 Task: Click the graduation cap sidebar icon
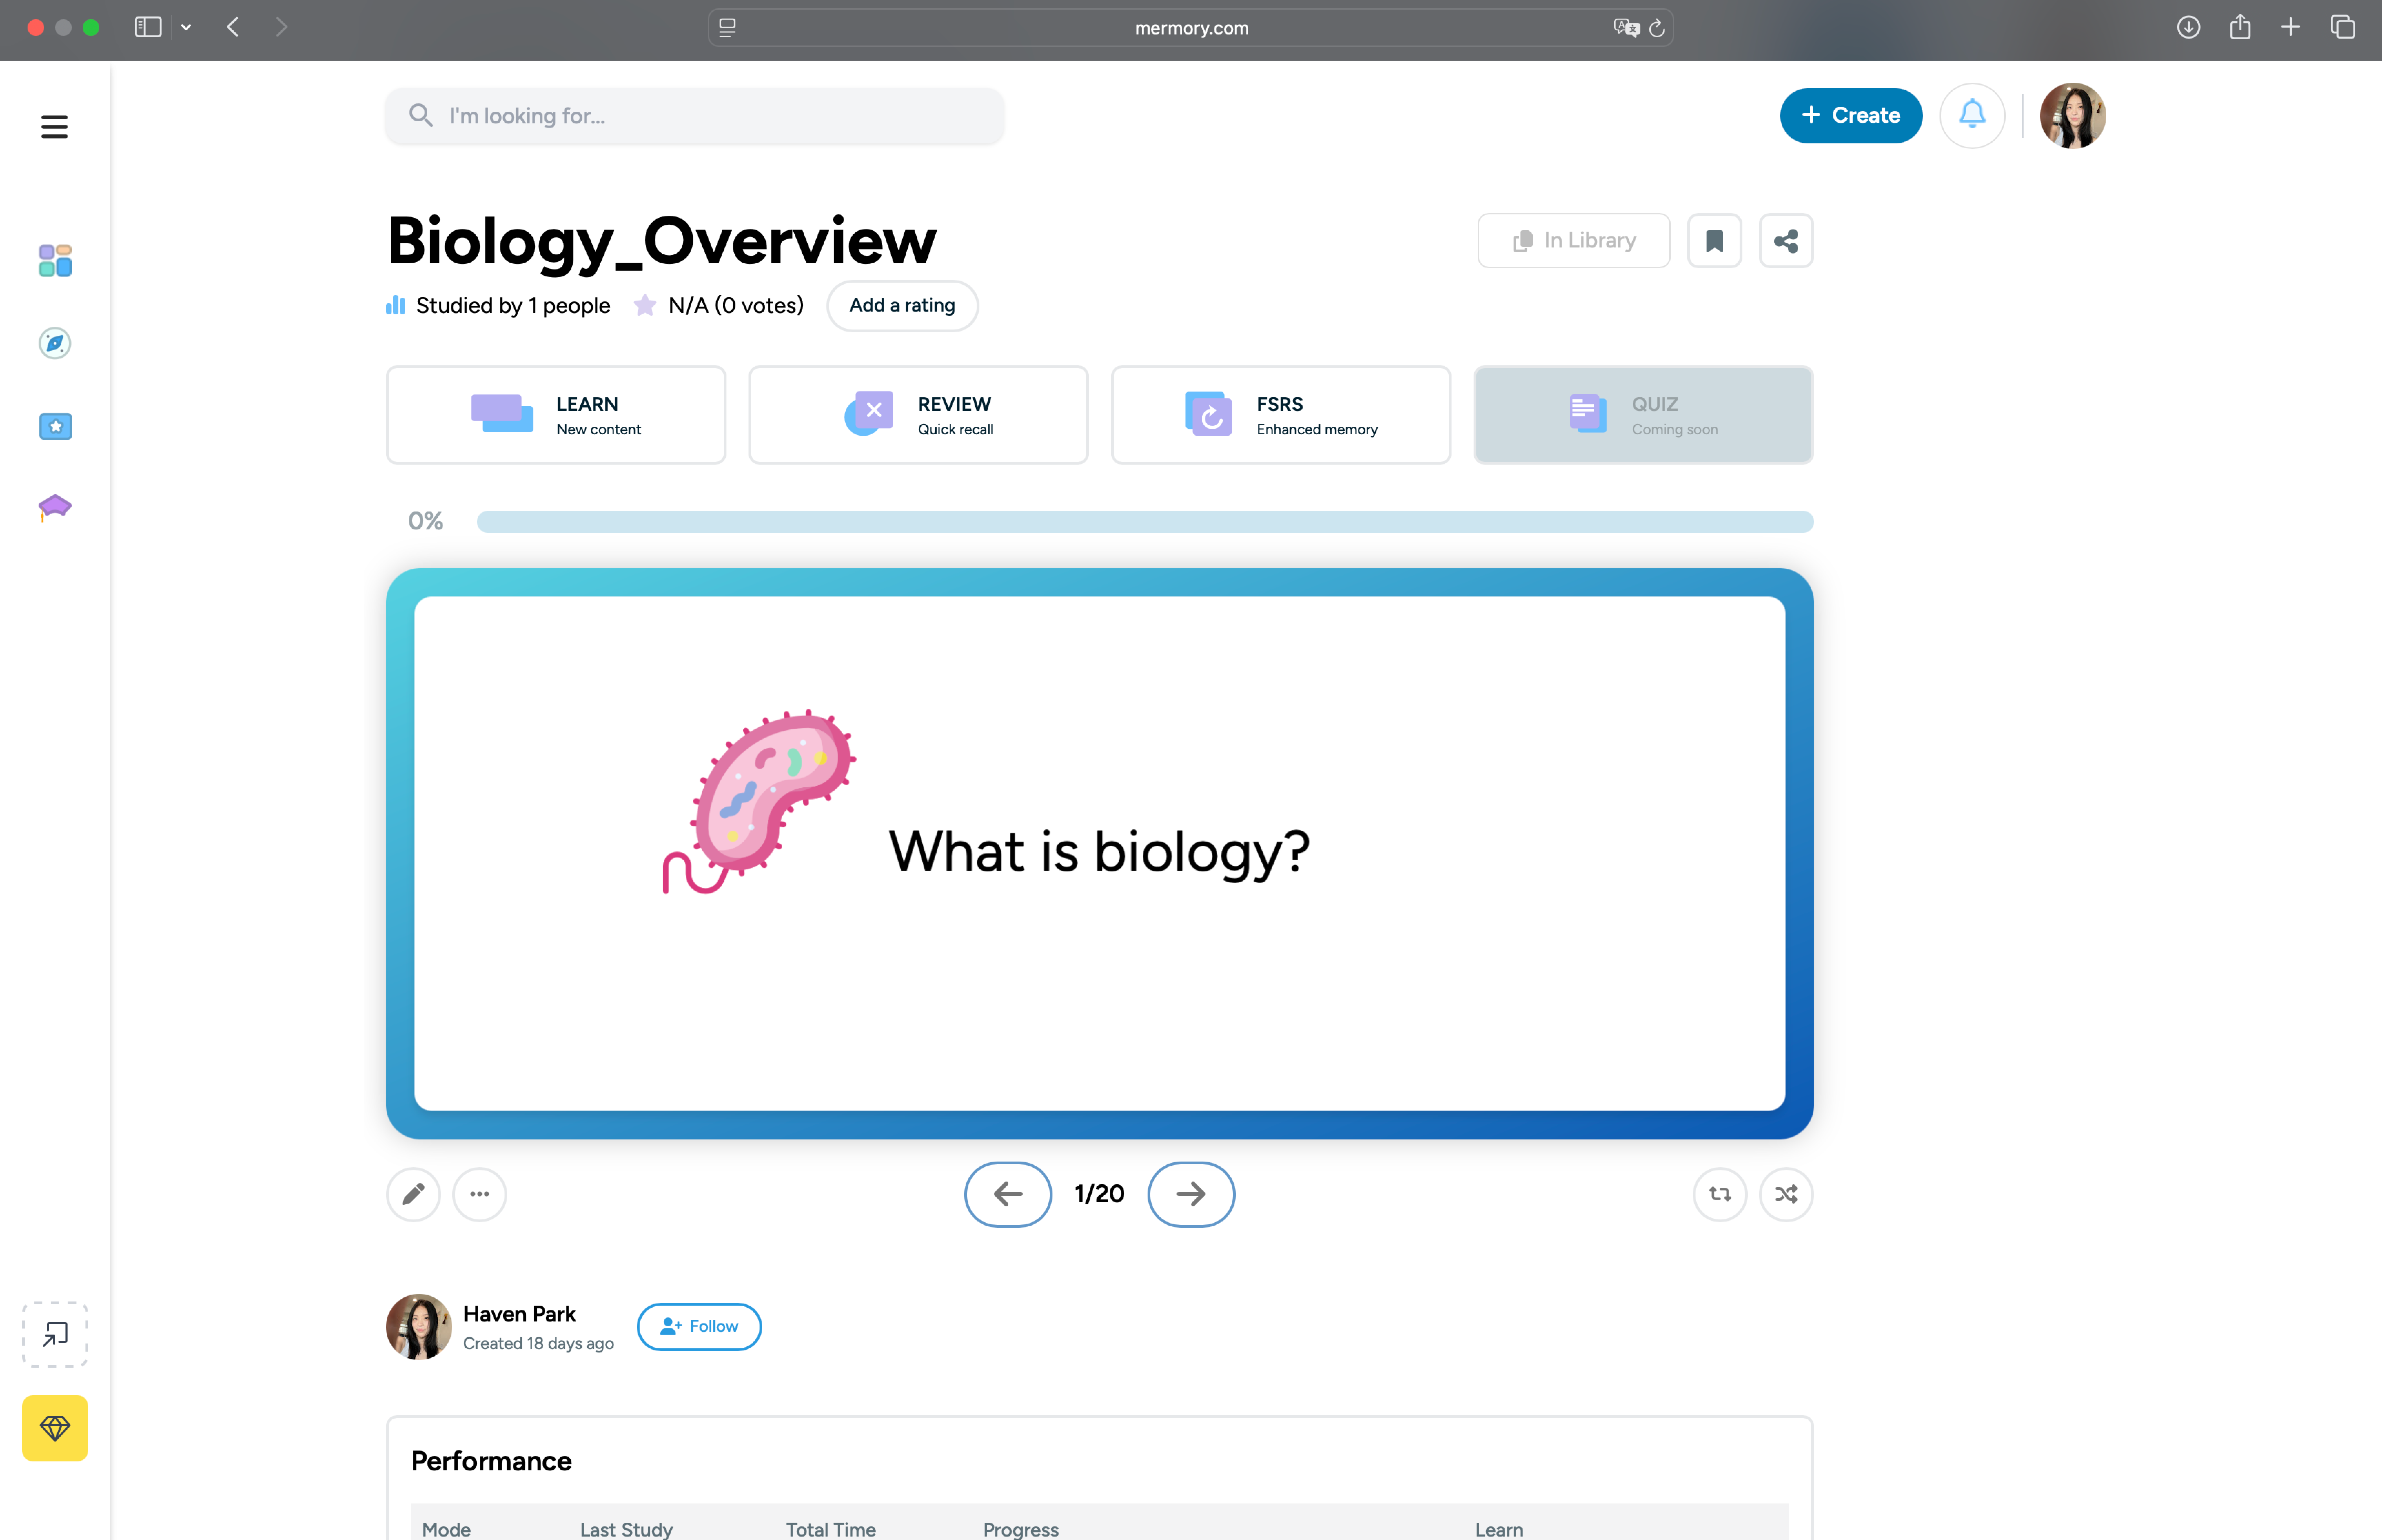tap(55, 507)
